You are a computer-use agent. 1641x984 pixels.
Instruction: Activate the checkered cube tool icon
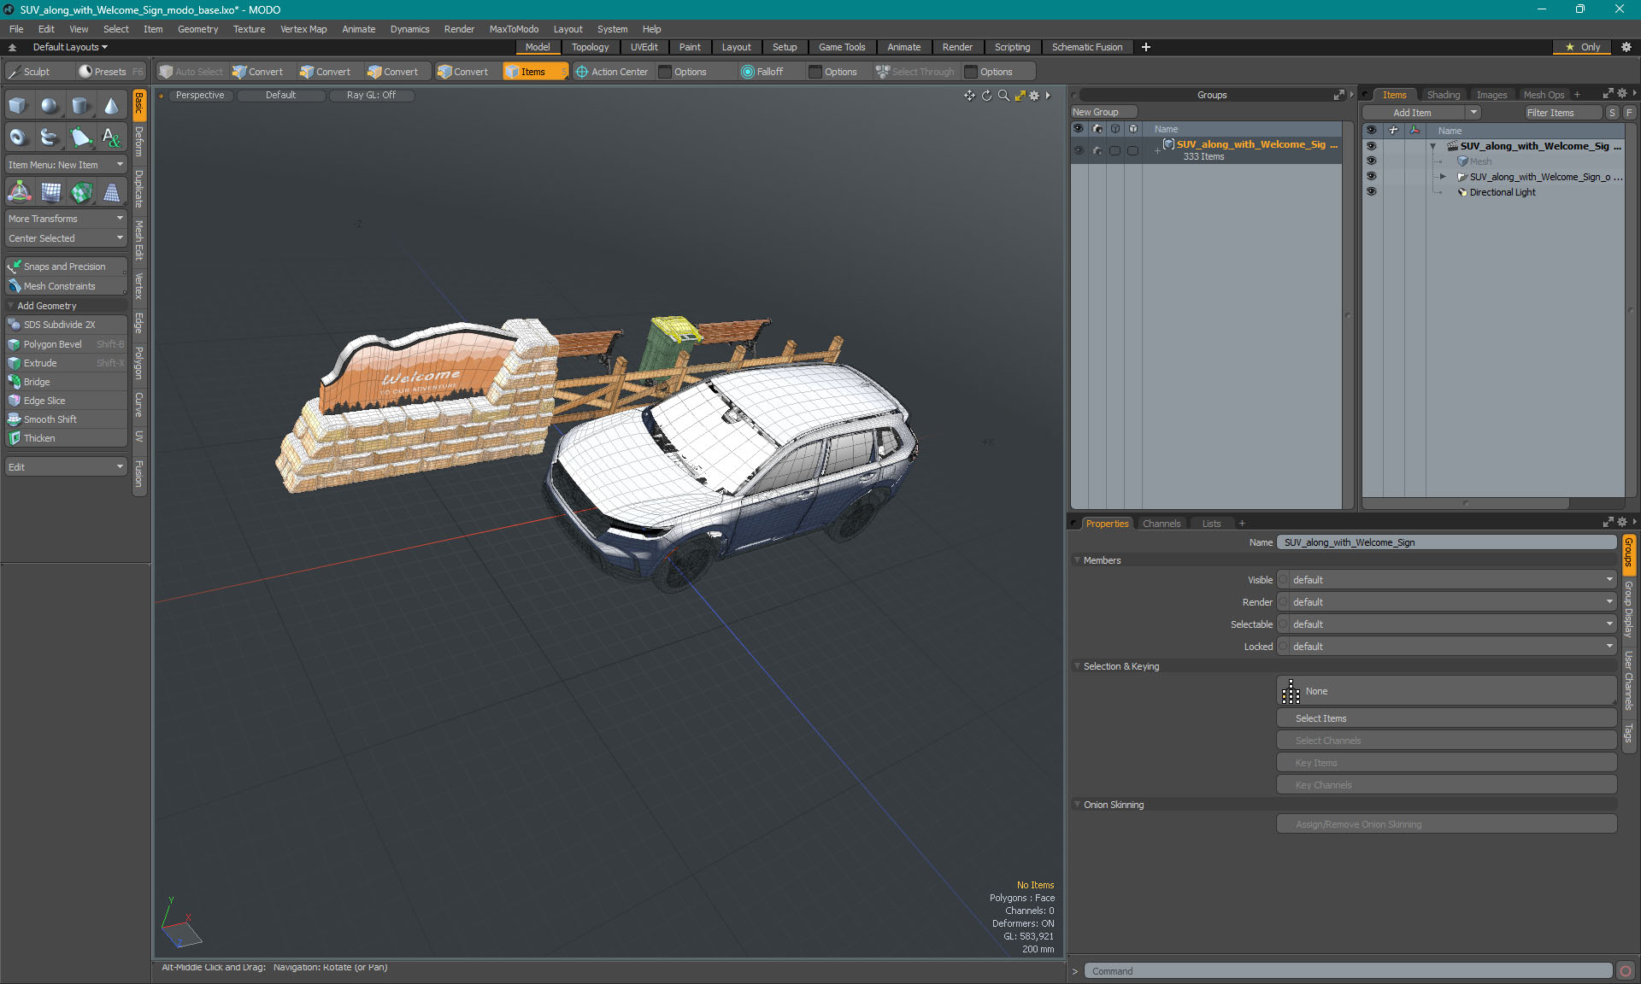point(80,192)
